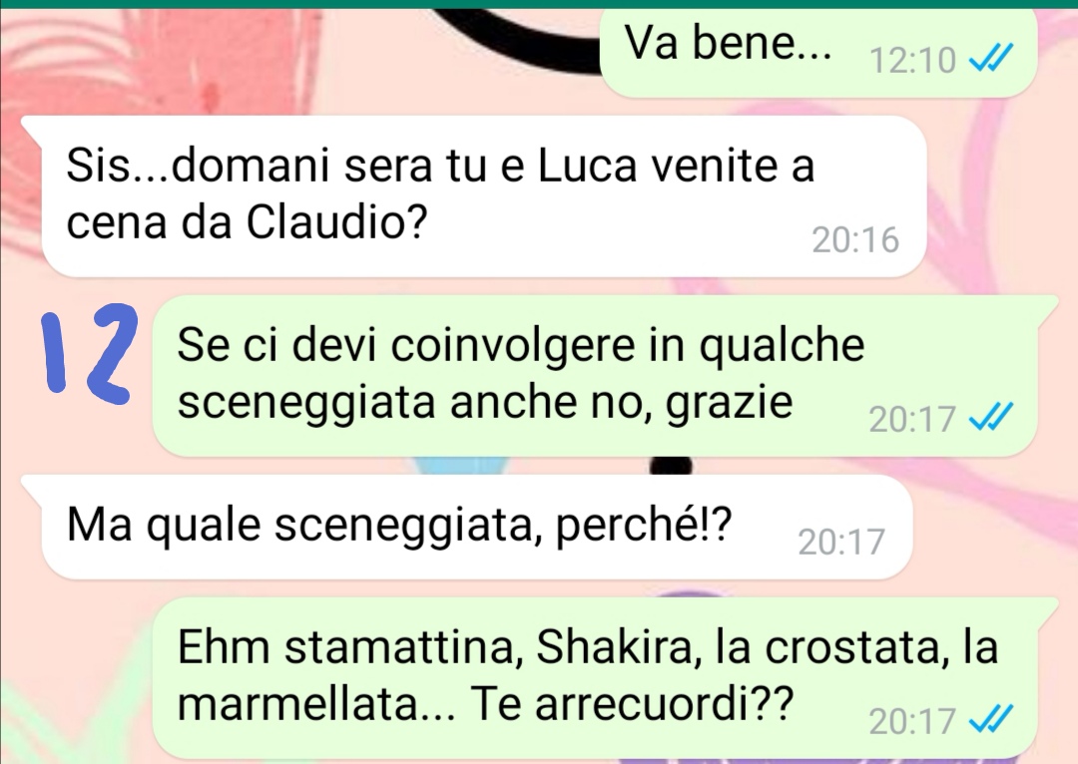Tap the blue handwritten number 12 annotation

88,353
